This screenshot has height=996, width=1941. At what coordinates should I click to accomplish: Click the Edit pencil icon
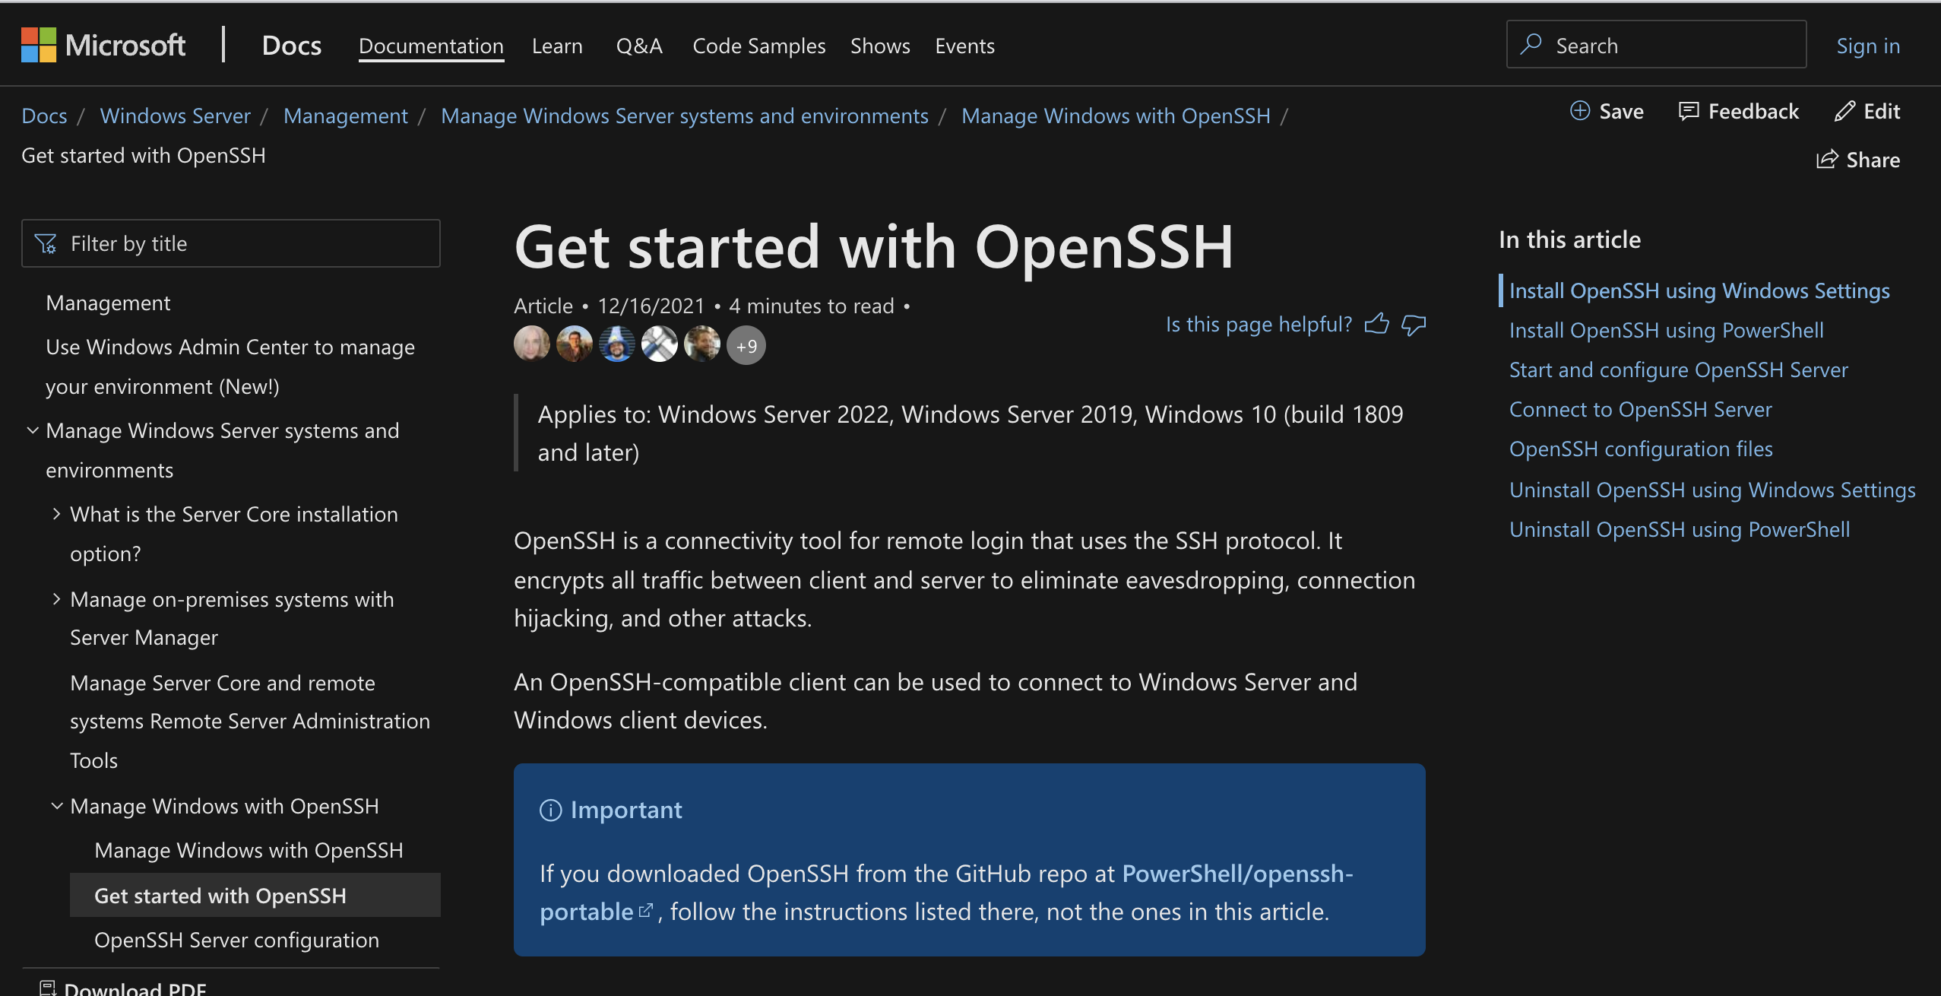(1844, 112)
